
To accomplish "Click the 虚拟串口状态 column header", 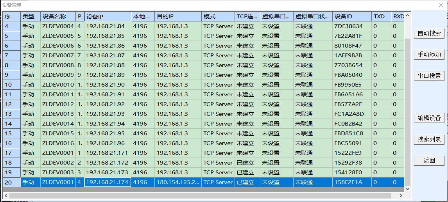I will [x=313, y=16].
